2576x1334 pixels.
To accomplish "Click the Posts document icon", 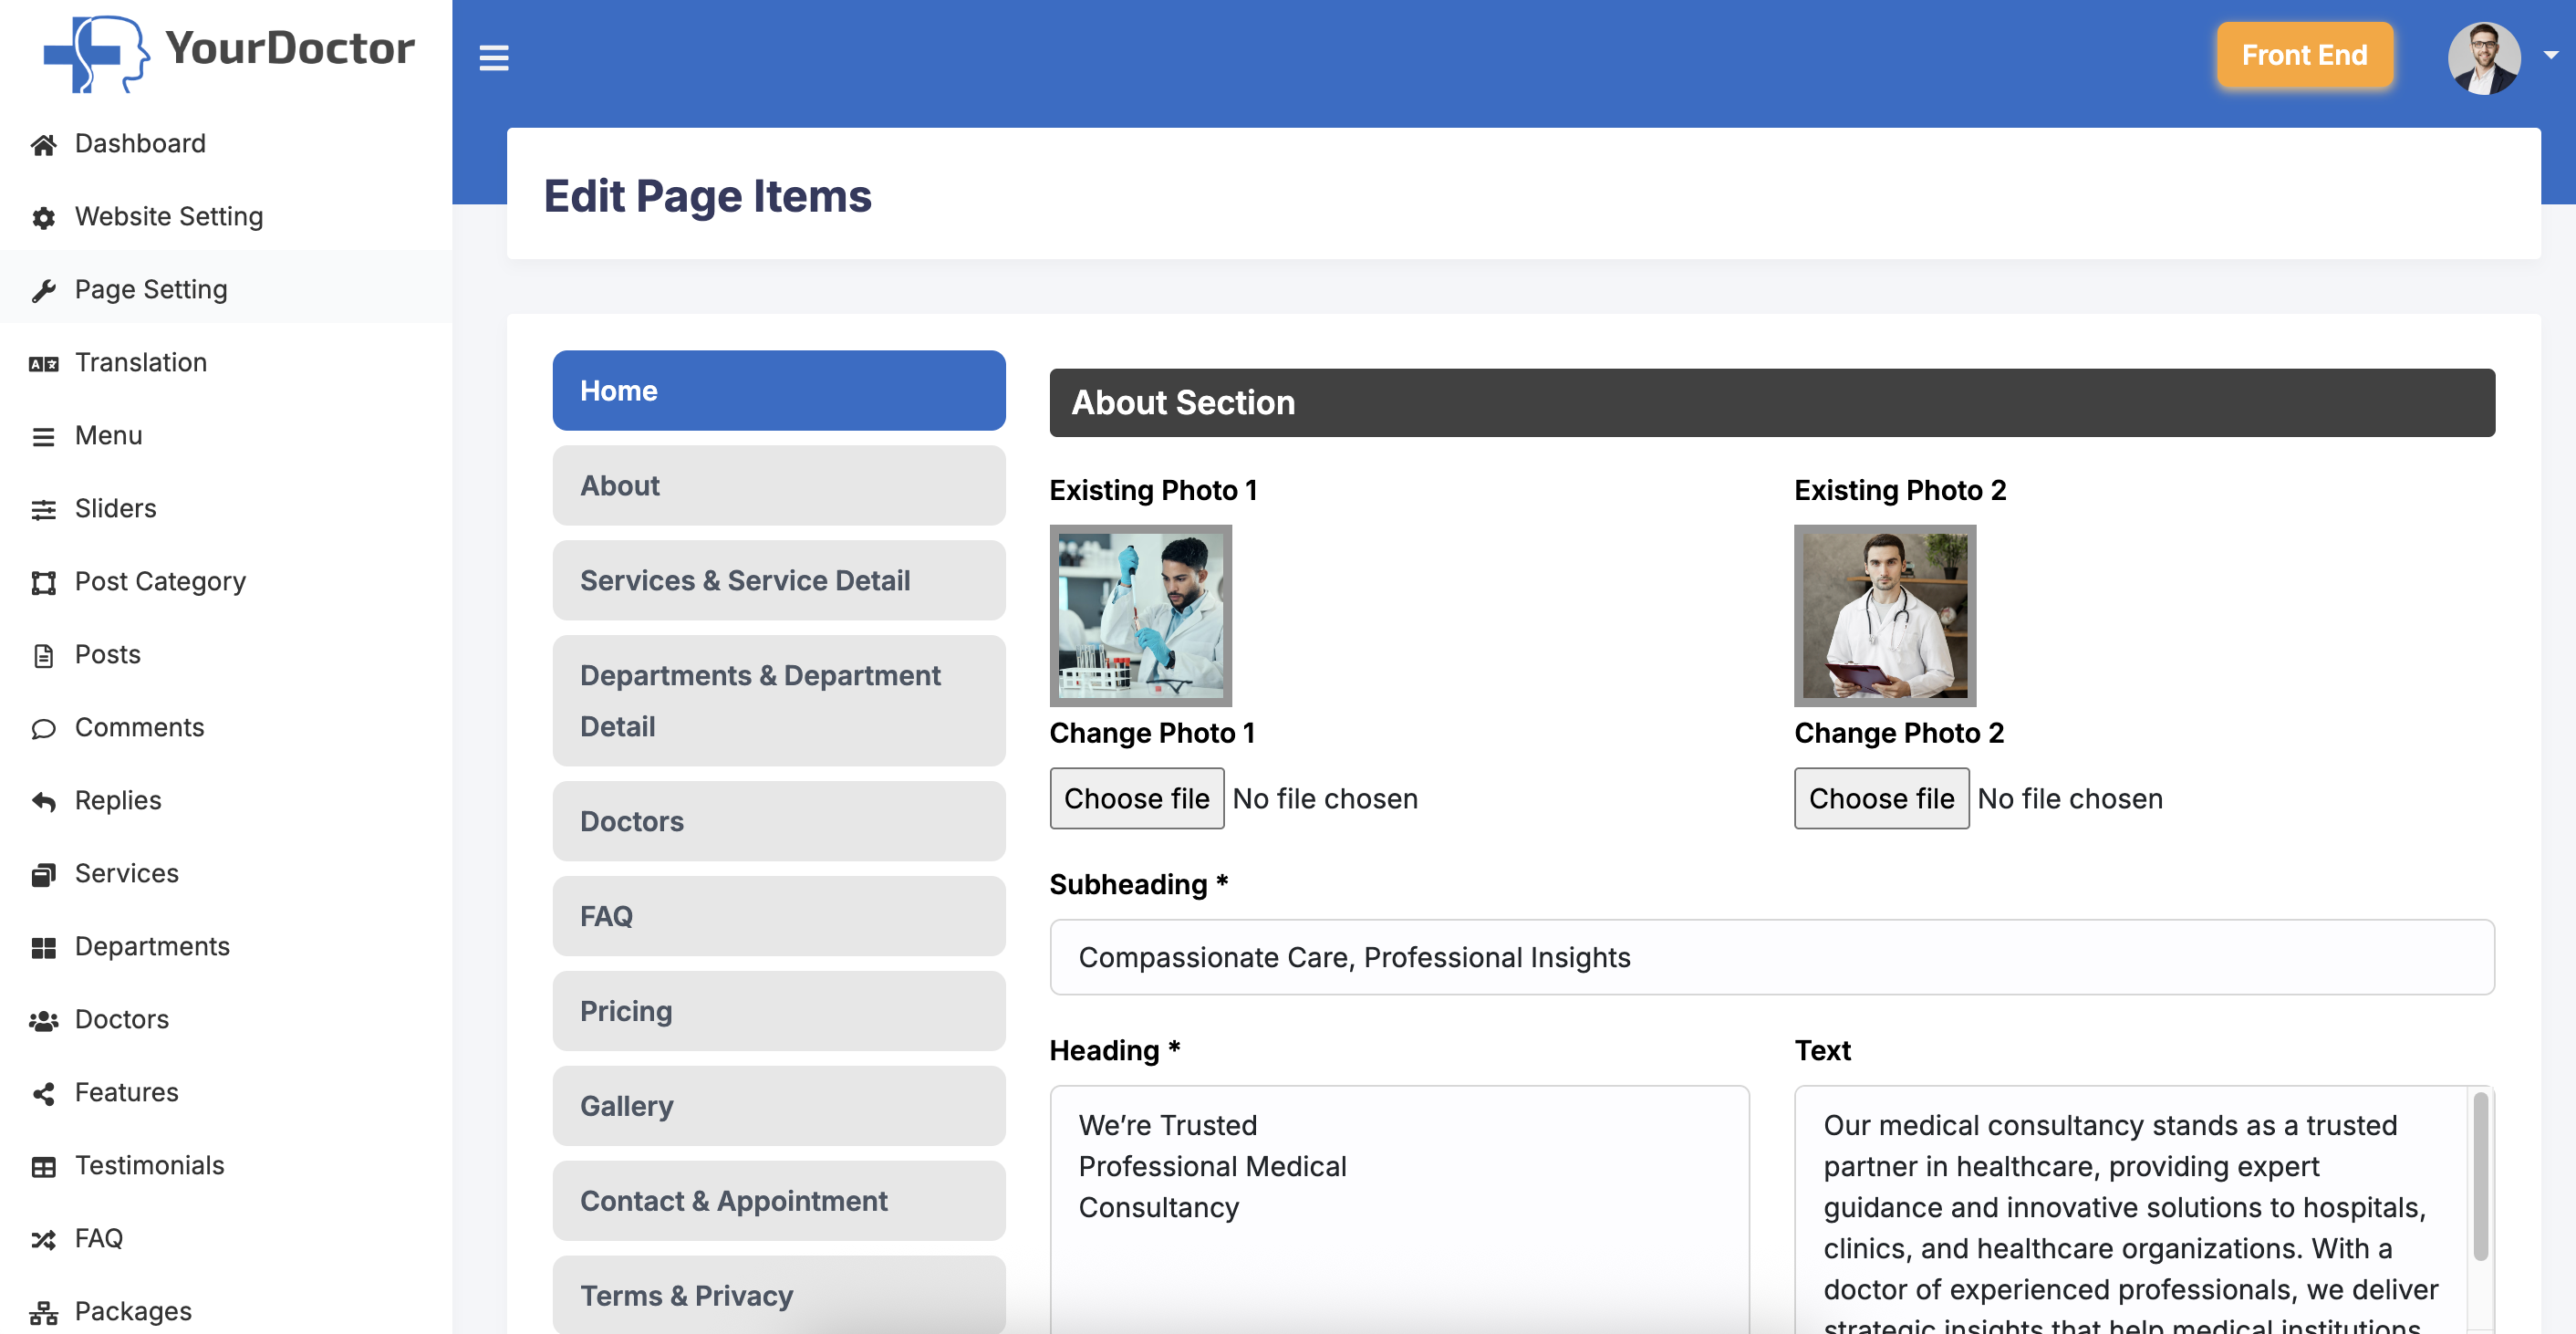I will [x=43, y=656].
